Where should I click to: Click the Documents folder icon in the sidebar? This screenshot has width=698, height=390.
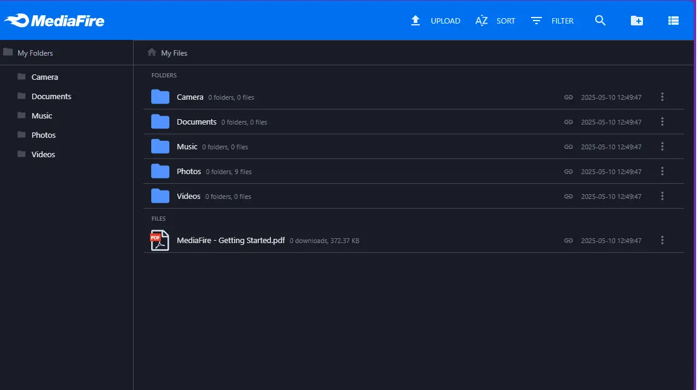click(21, 96)
